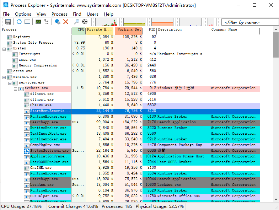This screenshot has height=210, width=279.
Task: Click the vertical scrollbar thumb
Action: 276,45
